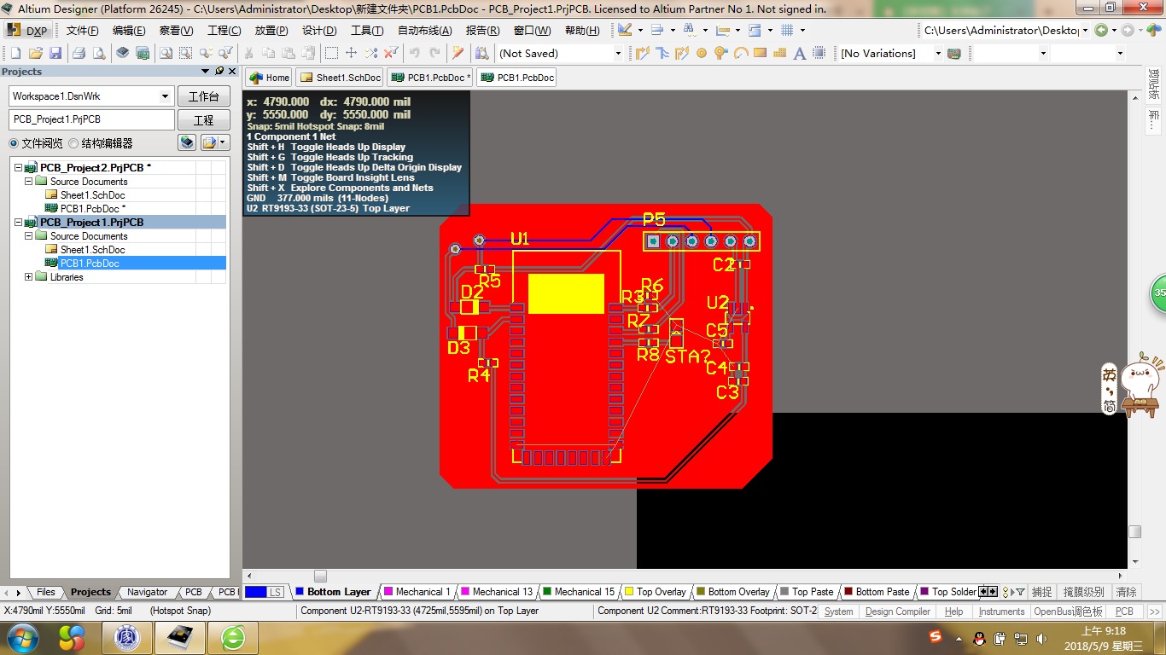Create a new document icon

coord(15,53)
